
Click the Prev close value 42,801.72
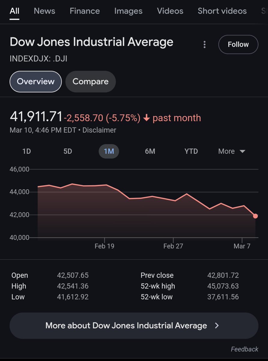coord(223,275)
